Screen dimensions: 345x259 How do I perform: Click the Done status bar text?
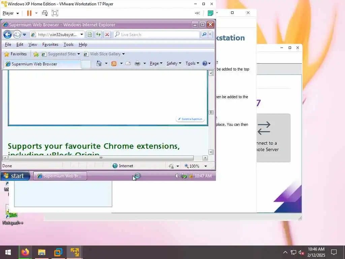7,166
